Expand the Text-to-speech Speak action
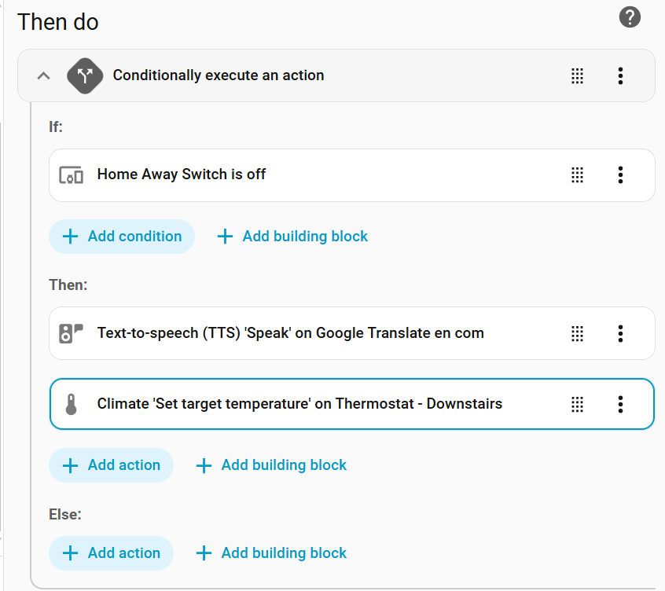This screenshot has width=665, height=591. point(290,333)
